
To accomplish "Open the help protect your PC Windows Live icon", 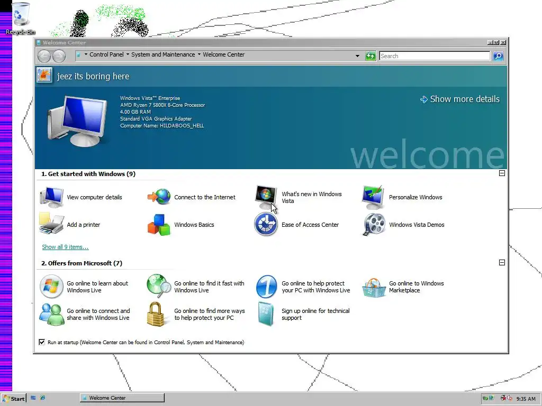I will [267, 287].
